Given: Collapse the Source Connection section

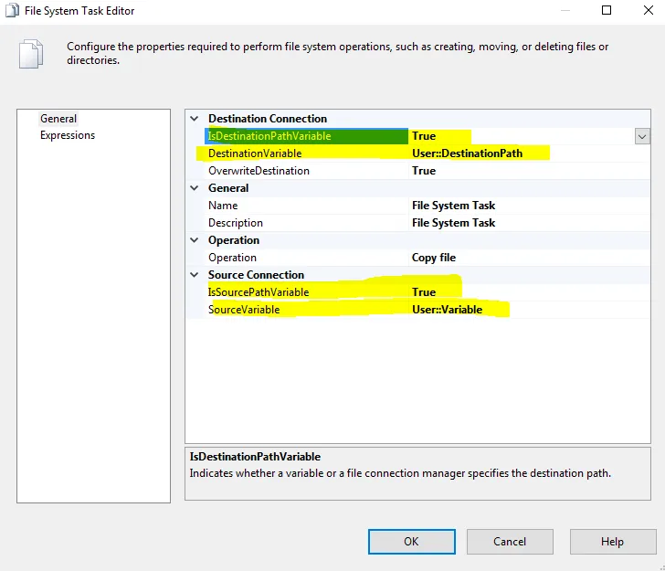Looking at the screenshot, I should click(x=195, y=275).
